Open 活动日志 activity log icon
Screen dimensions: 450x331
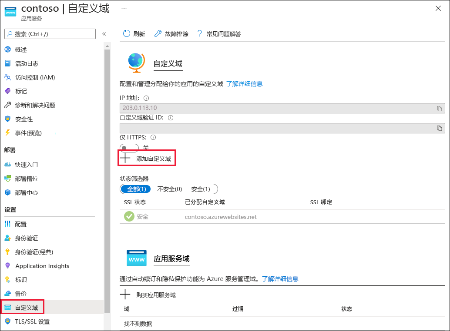point(8,63)
